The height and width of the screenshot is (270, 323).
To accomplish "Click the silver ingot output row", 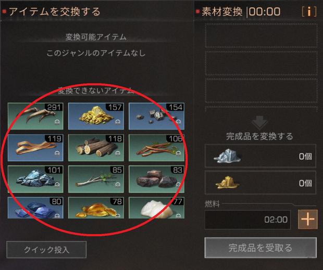I will point(260,156).
